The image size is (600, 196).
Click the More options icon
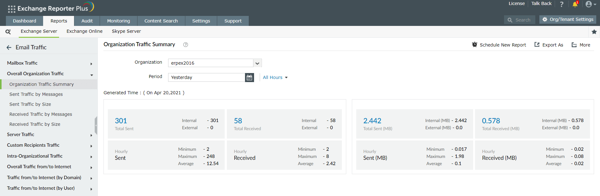click(574, 45)
